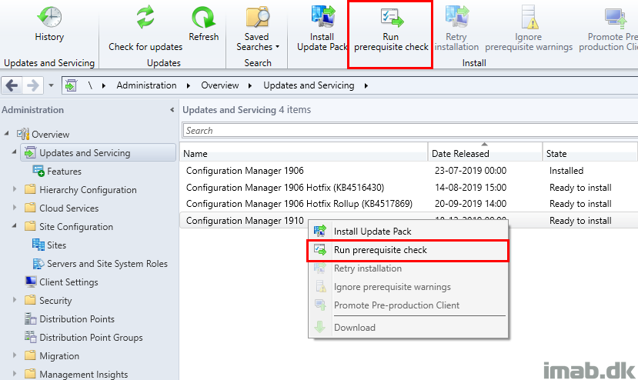638x380 pixels.
Task: Collapse the Overview tree node
Action: (x=6, y=133)
